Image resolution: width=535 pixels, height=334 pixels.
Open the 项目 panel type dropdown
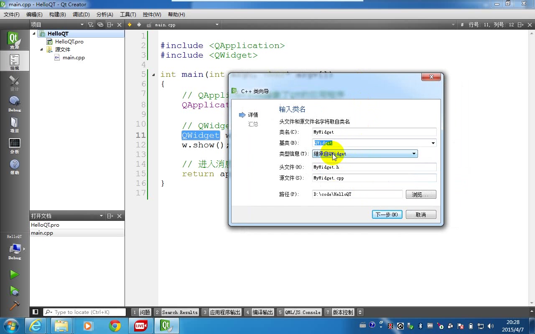tap(58, 25)
